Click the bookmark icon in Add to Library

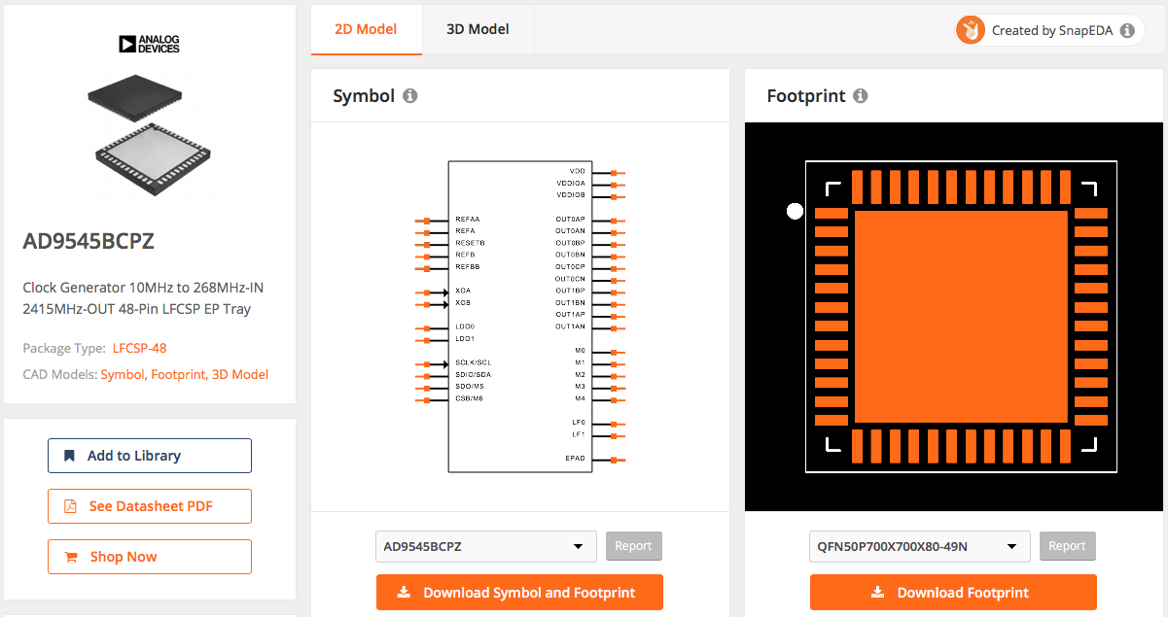(69, 456)
